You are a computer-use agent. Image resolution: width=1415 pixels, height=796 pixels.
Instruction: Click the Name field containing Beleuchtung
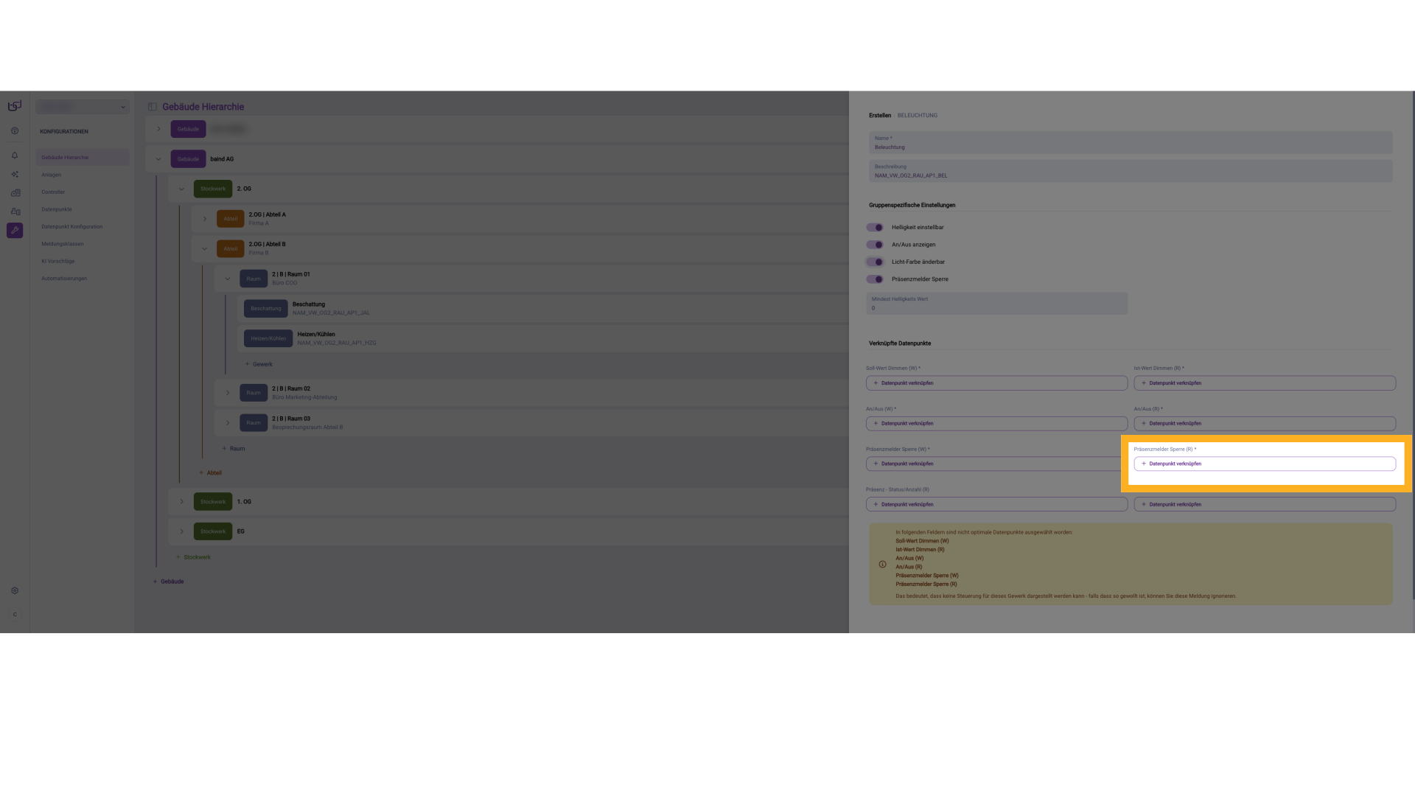[1130, 143]
